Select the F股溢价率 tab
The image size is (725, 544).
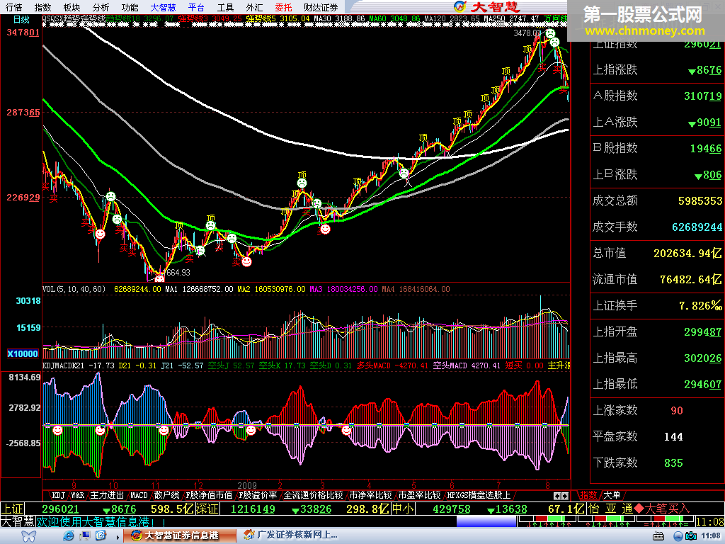[x=258, y=495]
